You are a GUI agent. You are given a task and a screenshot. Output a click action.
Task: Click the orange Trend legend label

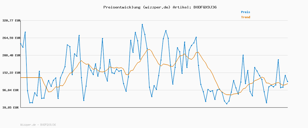tap(245, 17)
